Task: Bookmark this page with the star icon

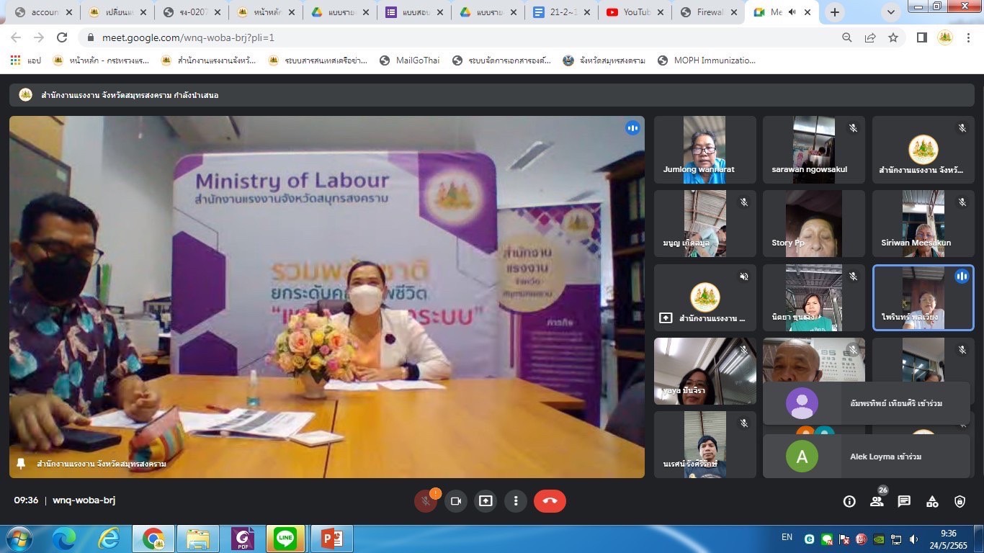Action: click(893, 37)
